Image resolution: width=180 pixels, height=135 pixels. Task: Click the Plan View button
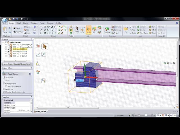click(18, 32)
